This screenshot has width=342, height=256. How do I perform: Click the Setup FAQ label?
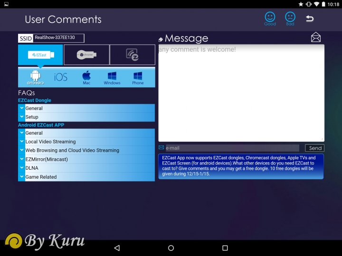click(32, 117)
